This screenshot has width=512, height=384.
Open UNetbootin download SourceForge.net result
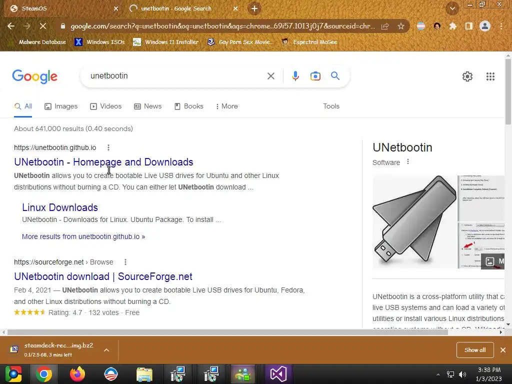point(103,276)
